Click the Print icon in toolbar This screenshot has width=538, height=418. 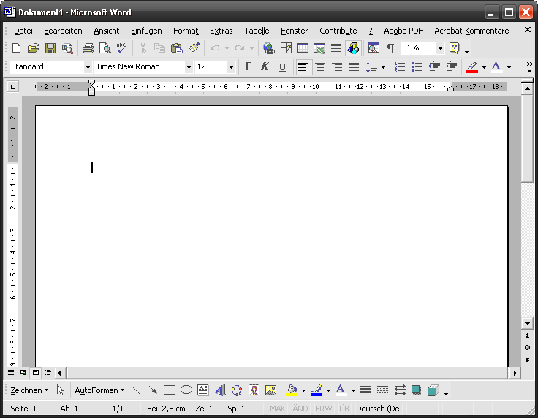pos(88,48)
